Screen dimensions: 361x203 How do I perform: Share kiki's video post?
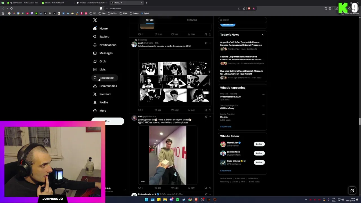click(210, 188)
